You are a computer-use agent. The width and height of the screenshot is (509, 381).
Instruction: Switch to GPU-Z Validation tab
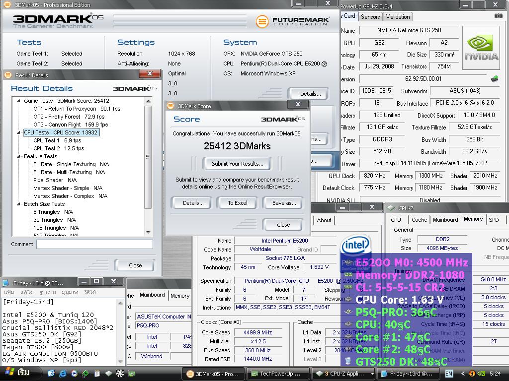tap(398, 16)
